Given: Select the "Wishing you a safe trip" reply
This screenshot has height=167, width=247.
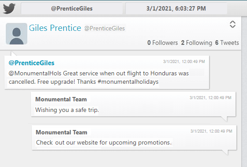Looking at the screenshot, I should pyautogui.click(x=133, y=104).
